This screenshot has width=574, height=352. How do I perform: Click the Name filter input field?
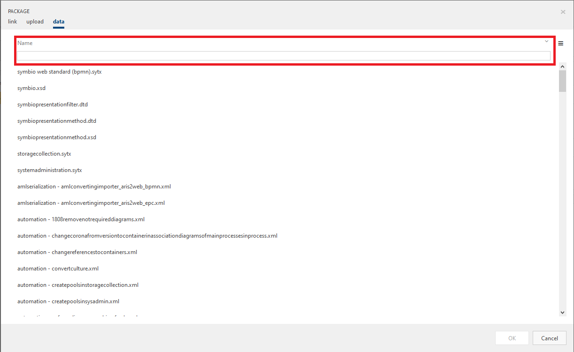pos(283,56)
